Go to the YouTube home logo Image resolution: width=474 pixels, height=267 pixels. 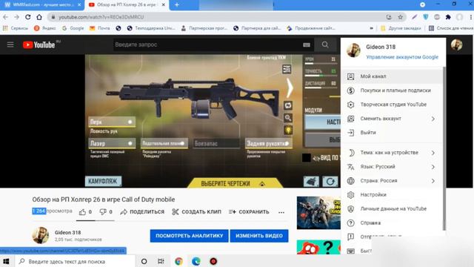(x=39, y=44)
